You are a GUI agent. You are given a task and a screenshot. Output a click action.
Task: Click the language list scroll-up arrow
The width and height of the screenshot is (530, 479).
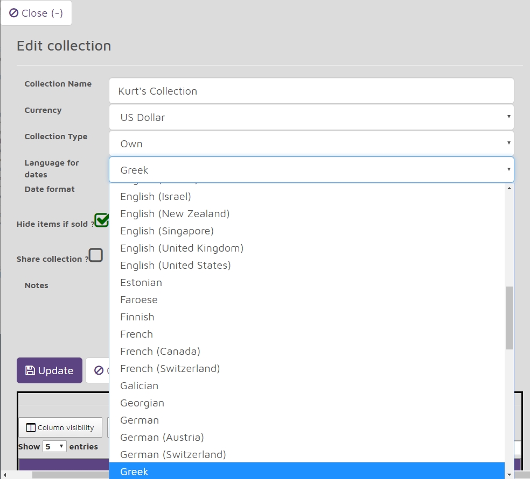509,188
